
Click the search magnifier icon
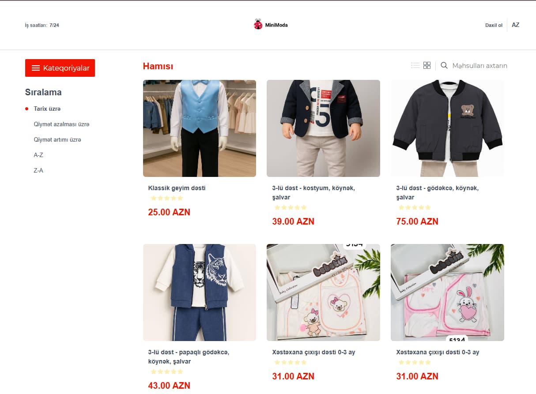(x=444, y=65)
